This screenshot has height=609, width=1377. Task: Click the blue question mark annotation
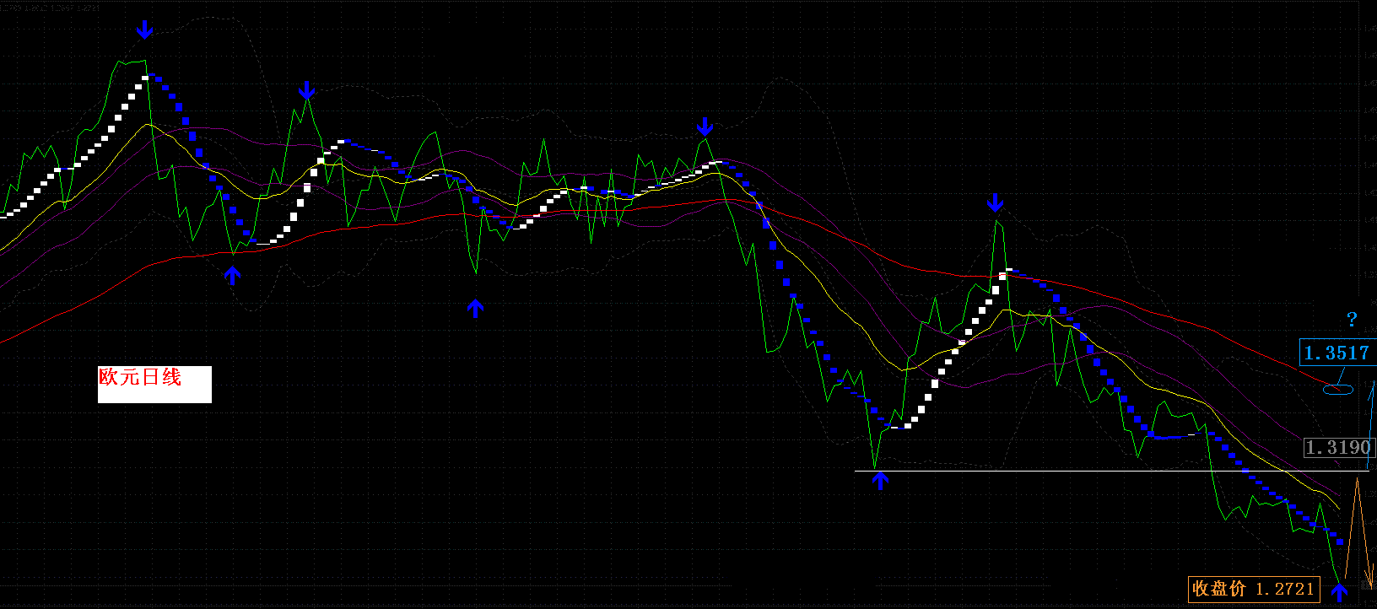coord(1352,319)
